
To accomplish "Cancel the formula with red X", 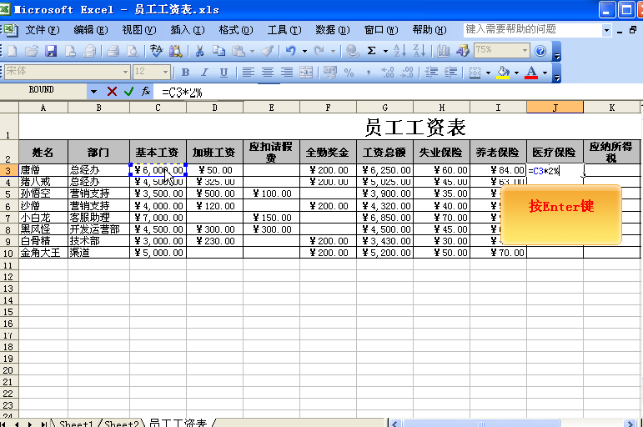I will point(112,92).
